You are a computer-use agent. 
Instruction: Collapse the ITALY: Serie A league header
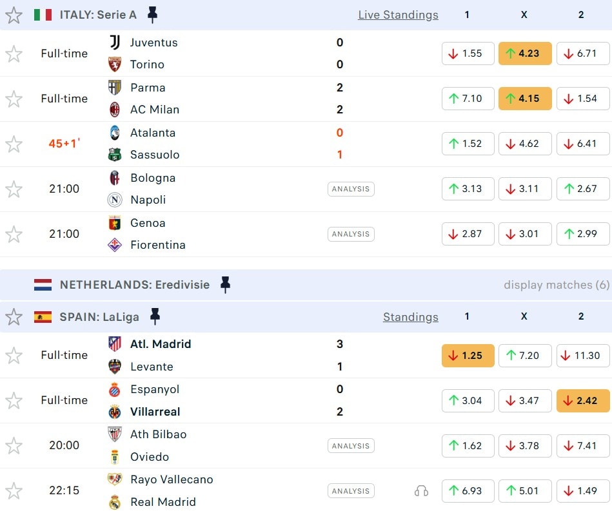[x=98, y=14]
